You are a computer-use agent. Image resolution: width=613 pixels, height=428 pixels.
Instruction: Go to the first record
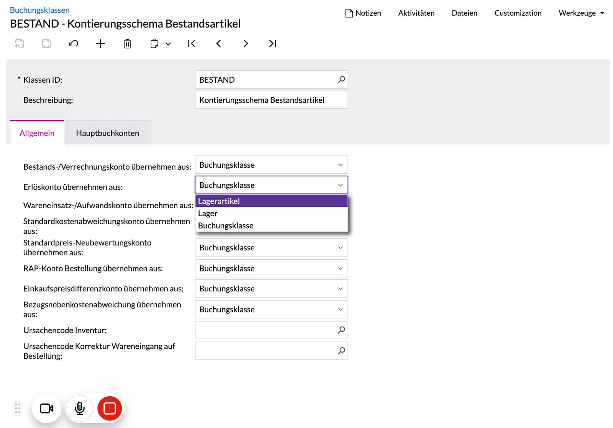pos(192,44)
